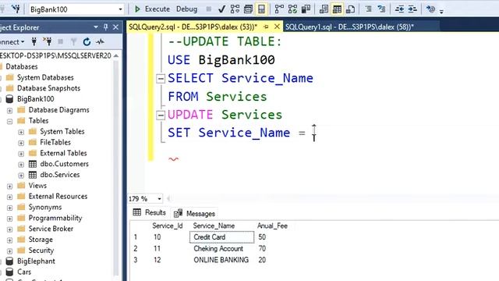Open the Results tab
The image size is (499, 281).
[x=150, y=212]
